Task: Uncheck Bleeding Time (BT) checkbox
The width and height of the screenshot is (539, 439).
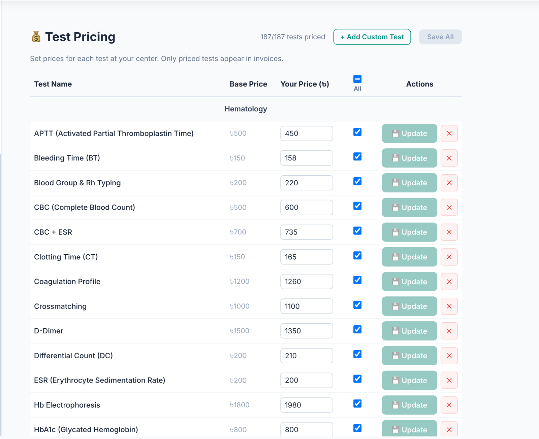Action: click(357, 156)
